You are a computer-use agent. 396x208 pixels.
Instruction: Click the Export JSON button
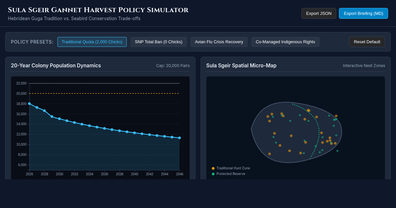318,14
